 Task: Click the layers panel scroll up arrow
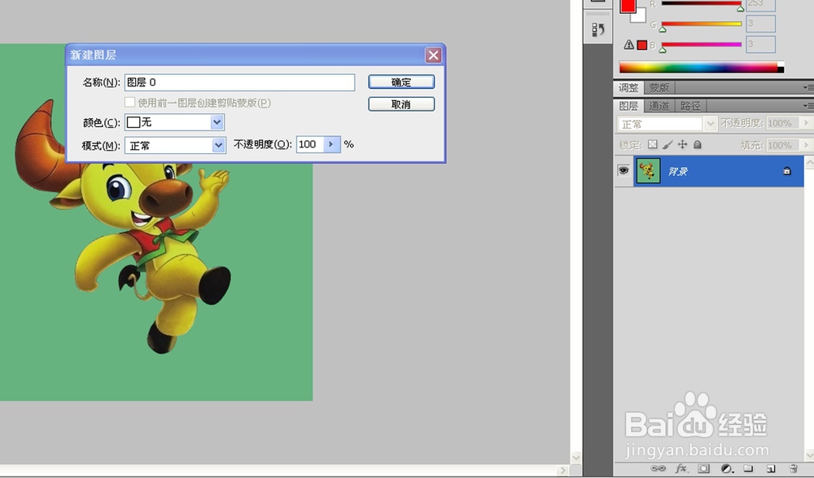(x=809, y=163)
